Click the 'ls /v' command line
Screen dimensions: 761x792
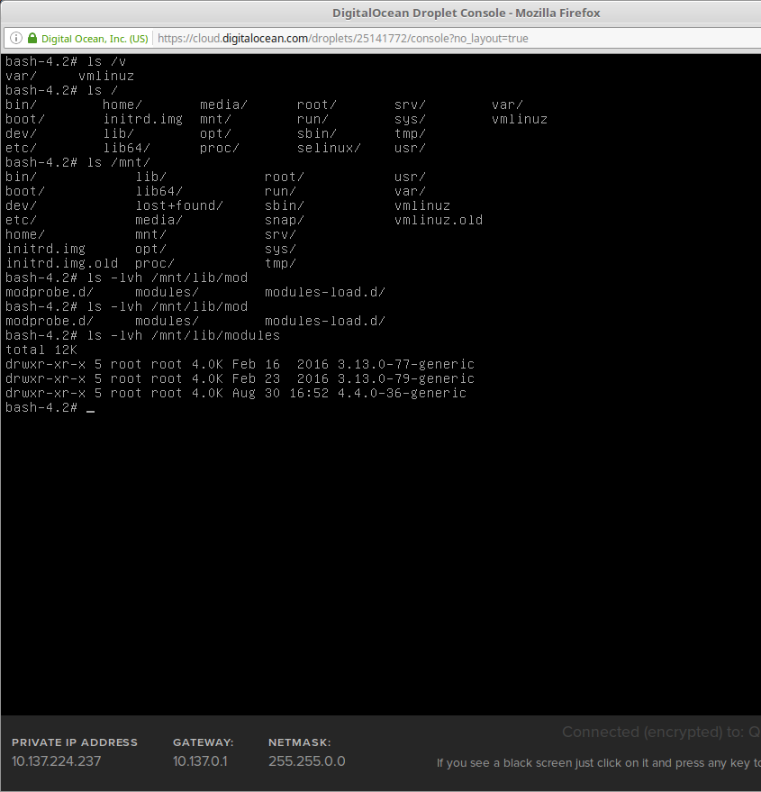pos(106,61)
